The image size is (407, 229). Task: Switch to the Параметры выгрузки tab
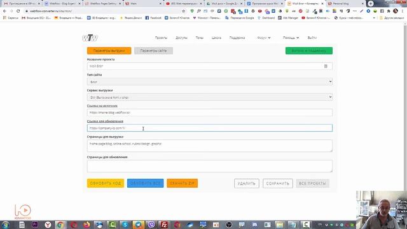[109, 51]
